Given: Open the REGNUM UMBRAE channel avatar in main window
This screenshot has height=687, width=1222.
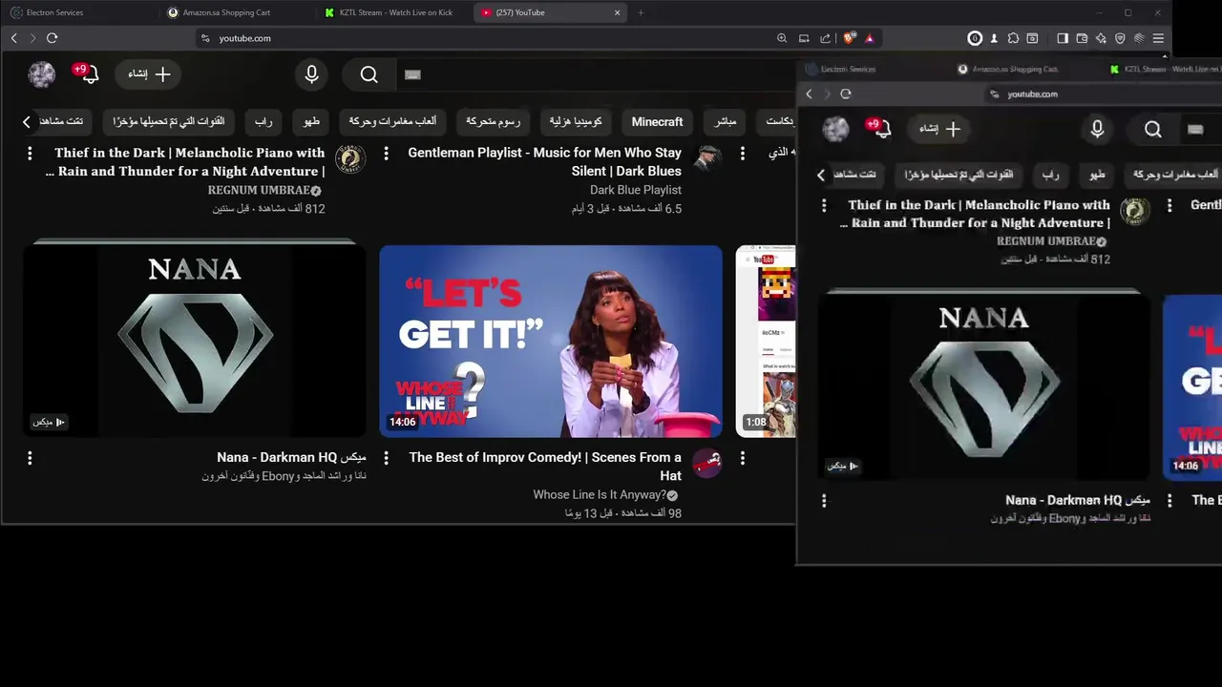Looking at the screenshot, I should tap(350, 158).
